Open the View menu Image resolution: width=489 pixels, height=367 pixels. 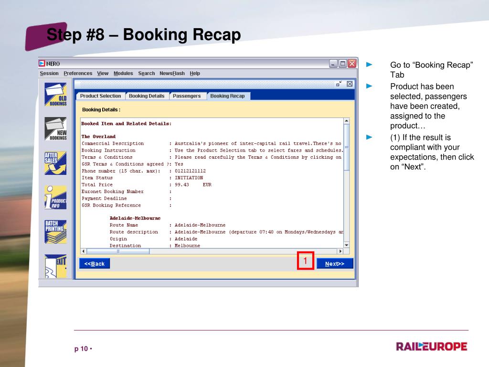[103, 73]
